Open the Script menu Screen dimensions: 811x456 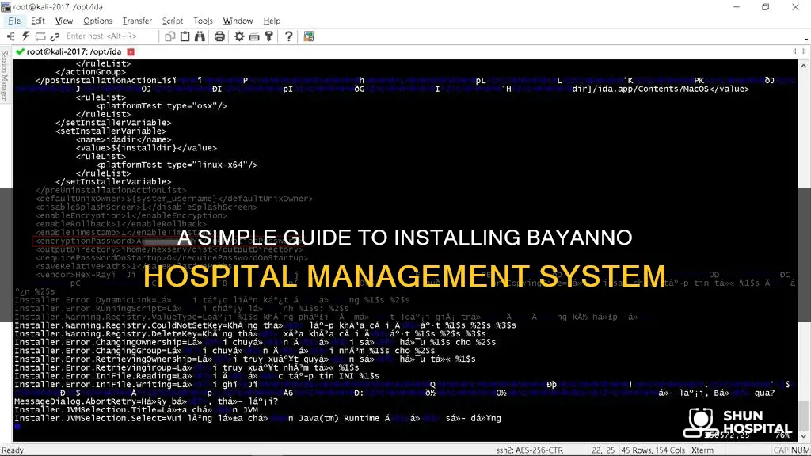(172, 21)
